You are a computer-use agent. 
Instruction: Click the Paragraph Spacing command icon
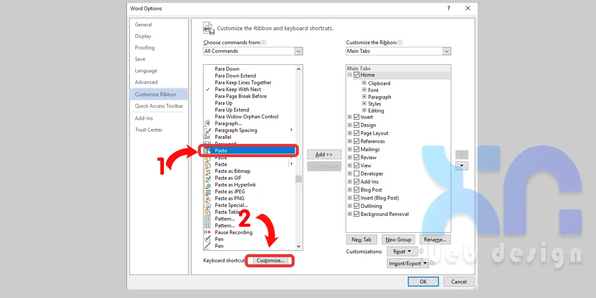pos(207,130)
